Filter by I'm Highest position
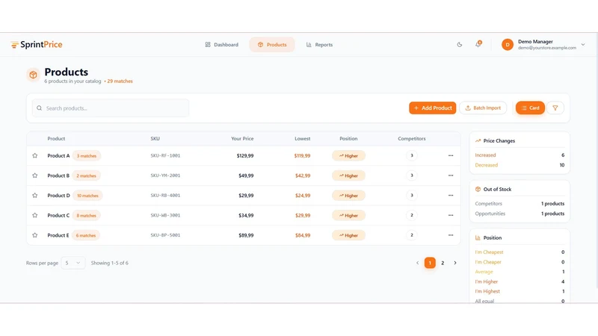Image resolution: width=598 pixels, height=336 pixels. click(520, 291)
